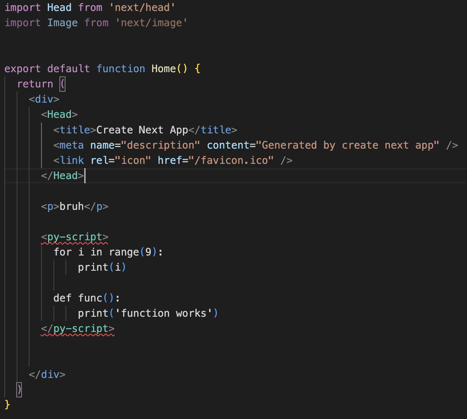Select the export keyword

(22, 69)
